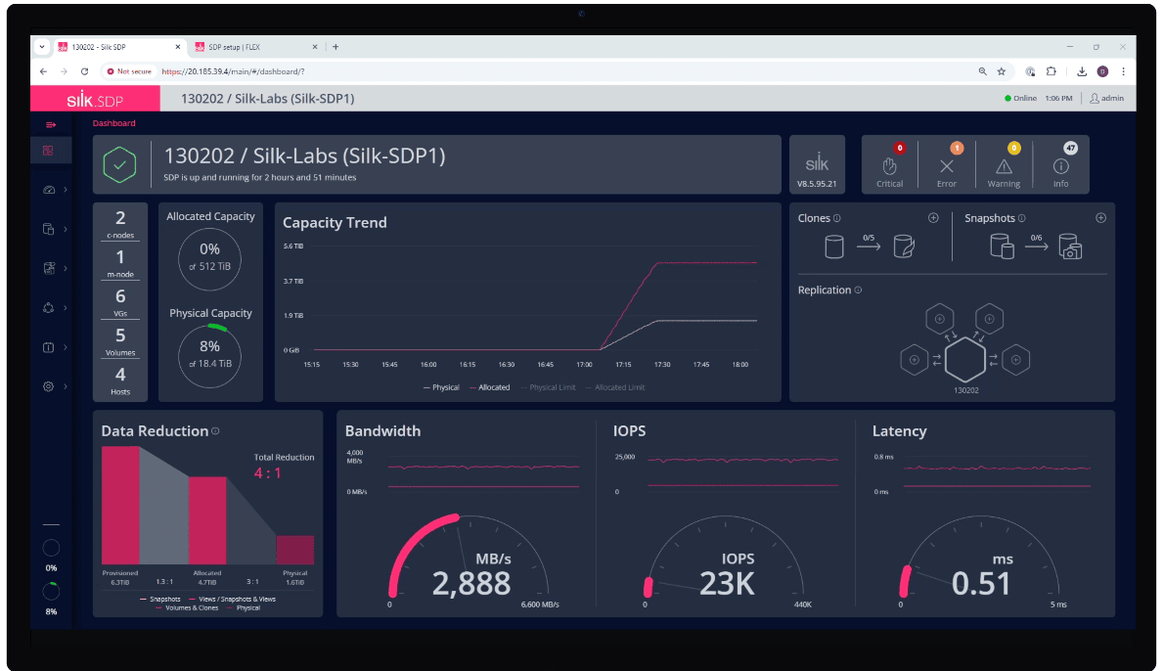This screenshot has height=671, width=1163.
Task: Click the Replication info icon
Action: (858, 291)
